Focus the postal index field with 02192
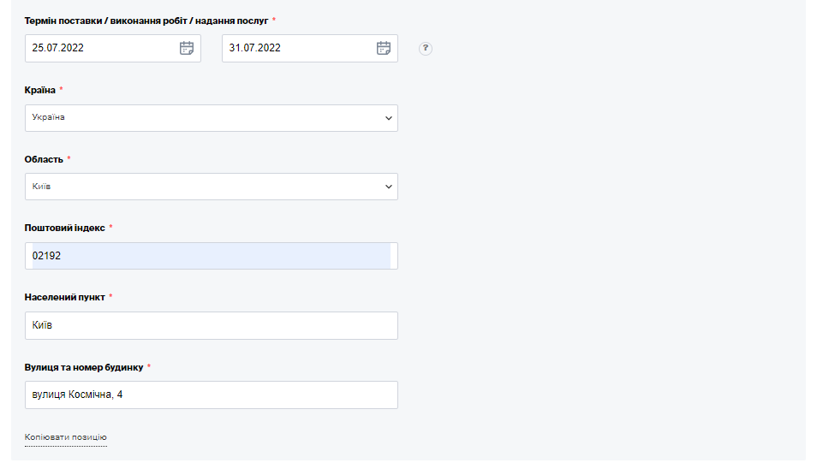Screen dimensions: 817x463 tap(210, 256)
